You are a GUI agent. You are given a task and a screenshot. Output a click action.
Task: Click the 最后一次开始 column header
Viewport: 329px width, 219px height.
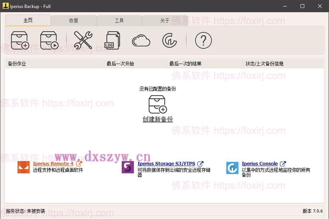[x=135, y=64]
